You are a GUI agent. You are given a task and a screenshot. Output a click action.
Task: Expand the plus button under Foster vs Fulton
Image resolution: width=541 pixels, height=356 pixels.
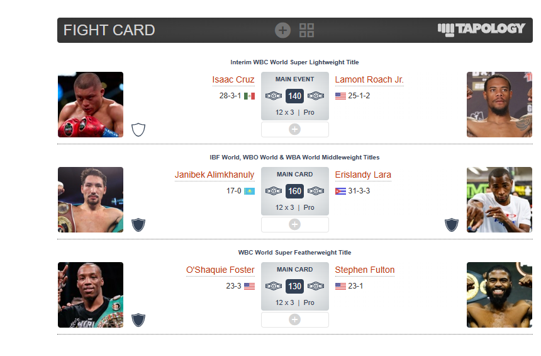coord(294,319)
